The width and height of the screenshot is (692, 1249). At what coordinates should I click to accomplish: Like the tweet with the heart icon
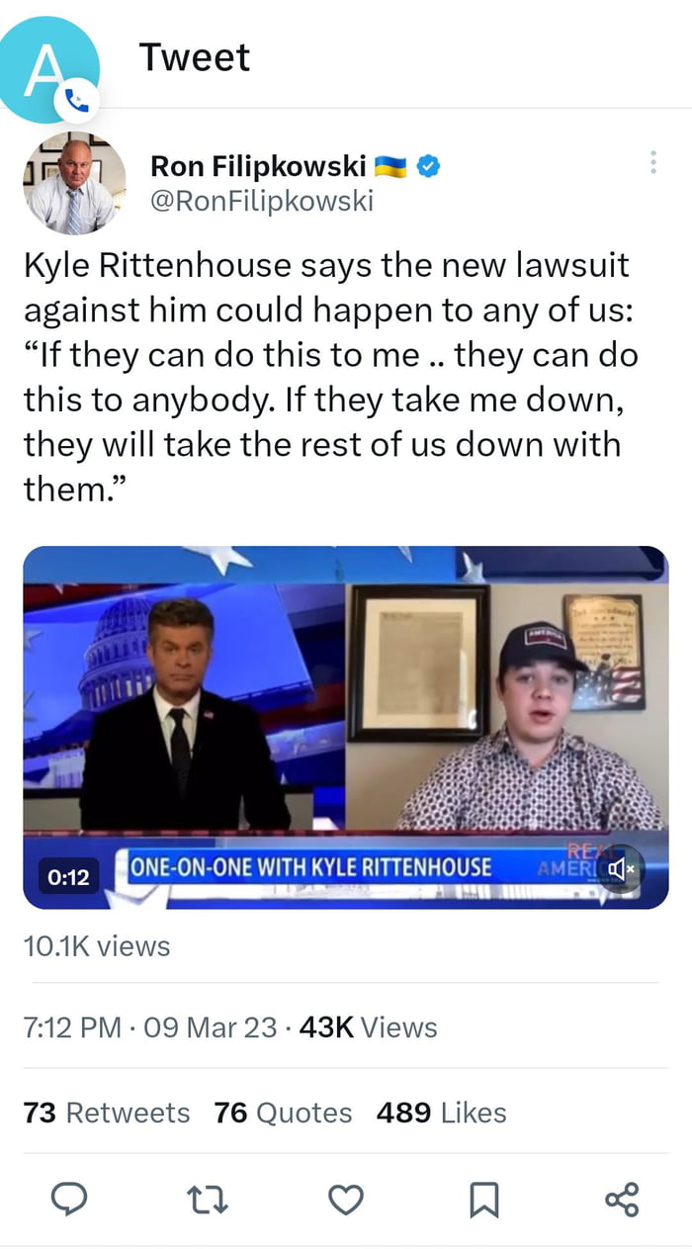(x=345, y=1200)
